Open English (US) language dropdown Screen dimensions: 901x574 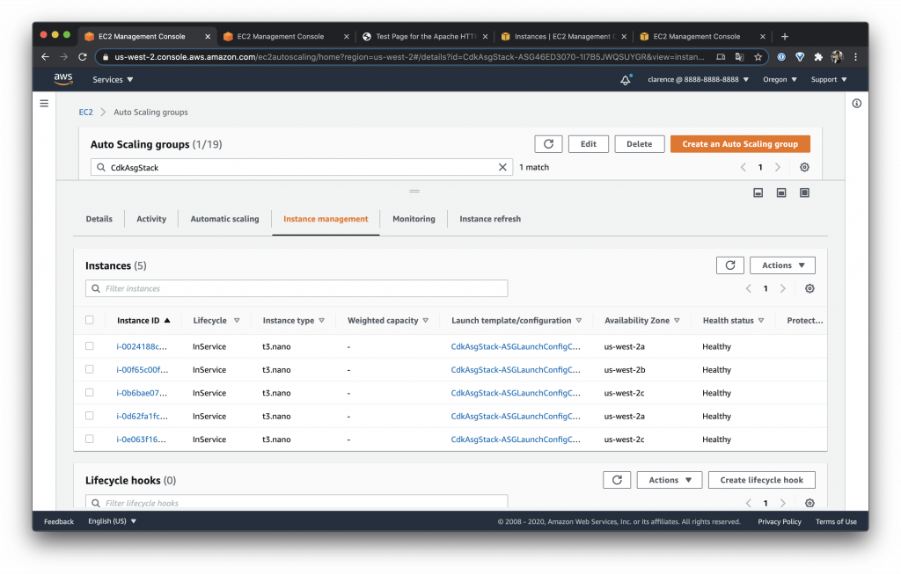(x=112, y=521)
